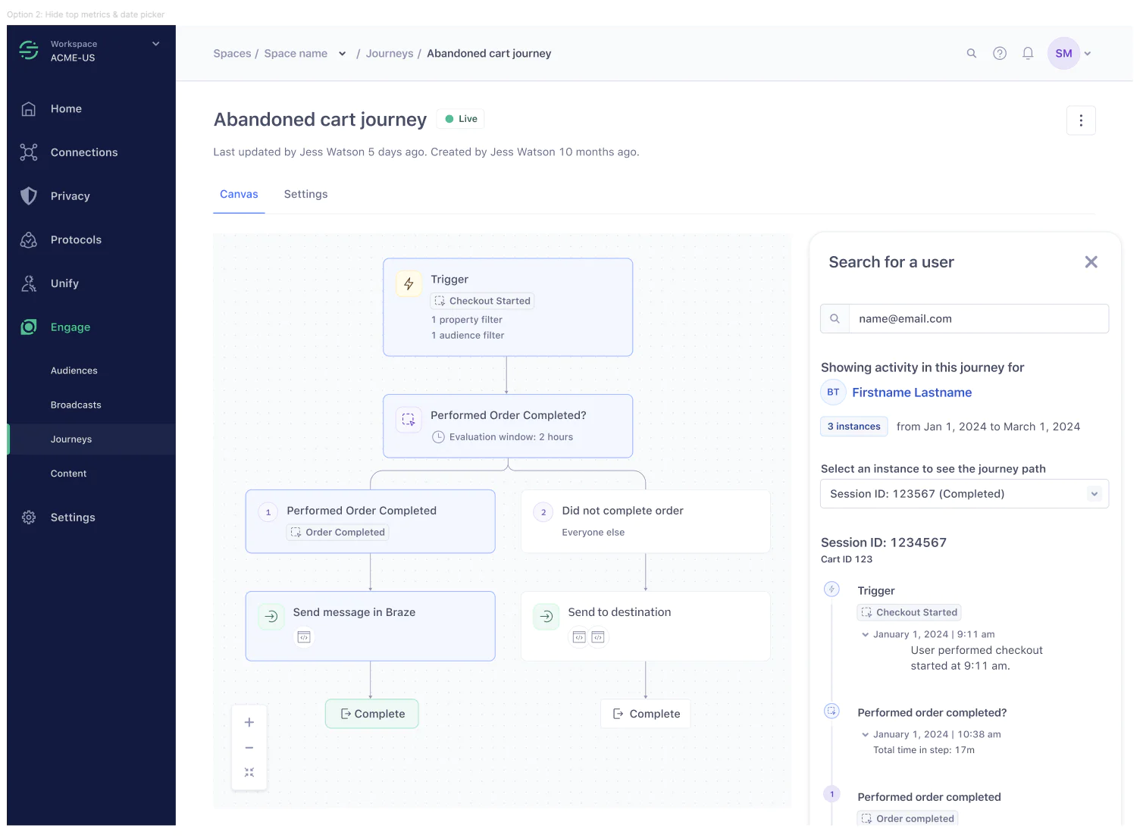Image resolution: width=1143 pixels, height=838 pixels.
Task: Click the Send to destination arrow icon
Action: coord(546,617)
